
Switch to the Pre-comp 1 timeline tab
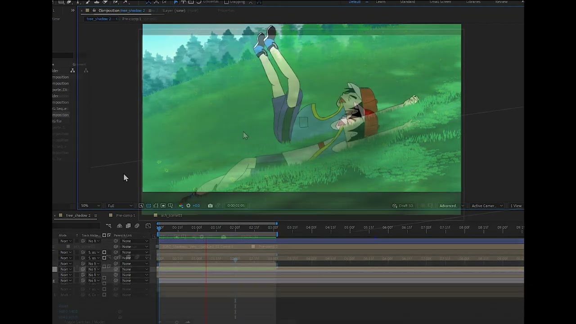click(125, 216)
